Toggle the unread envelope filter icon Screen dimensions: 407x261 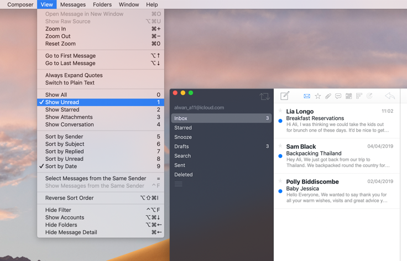tap(307, 96)
